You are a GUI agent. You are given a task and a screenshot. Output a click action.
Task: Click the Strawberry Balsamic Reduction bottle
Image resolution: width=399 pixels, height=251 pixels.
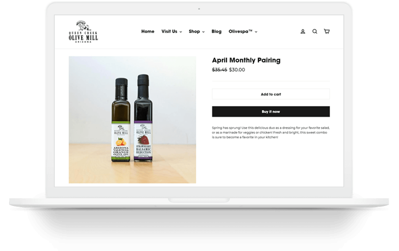[x=143, y=118]
